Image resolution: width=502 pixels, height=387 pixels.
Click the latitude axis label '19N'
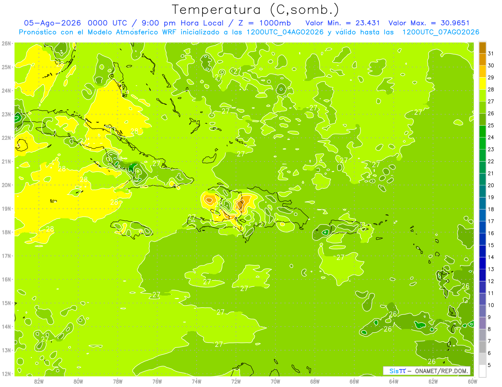[6, 208]
